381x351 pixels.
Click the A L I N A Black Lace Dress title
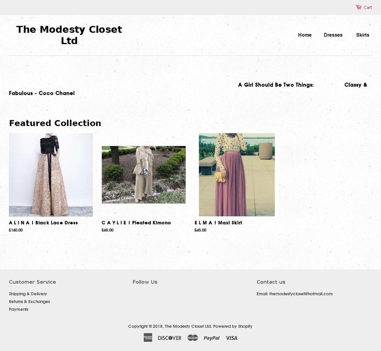(x=43, y=223)
